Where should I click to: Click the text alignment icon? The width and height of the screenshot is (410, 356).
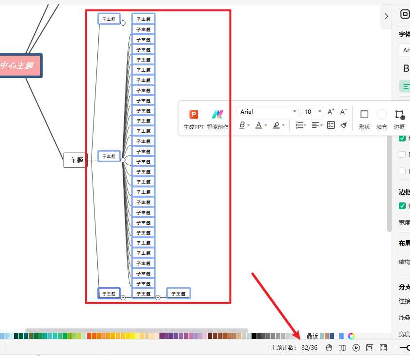315,125
